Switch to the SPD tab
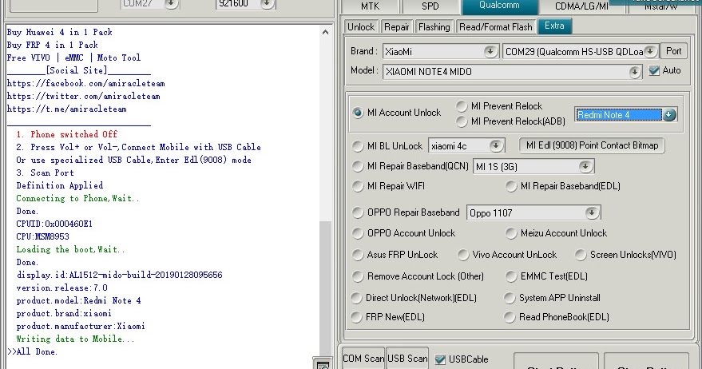Screen dimensions: 702x369 click(430, 6)
